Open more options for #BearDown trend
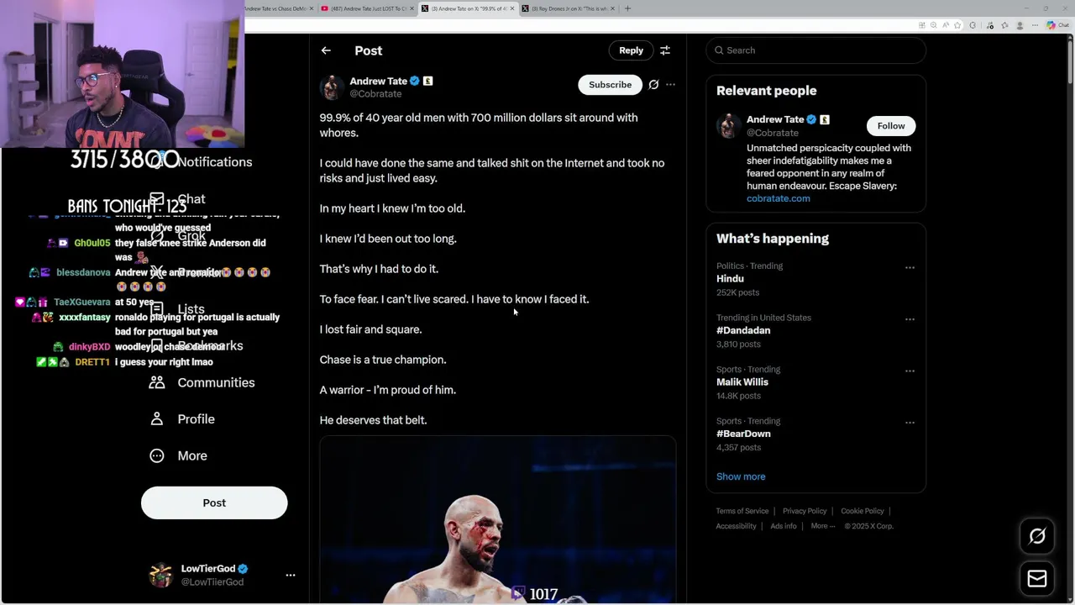Image resolution: width=1075 pixels, height=605 pixels. point(910,423)
